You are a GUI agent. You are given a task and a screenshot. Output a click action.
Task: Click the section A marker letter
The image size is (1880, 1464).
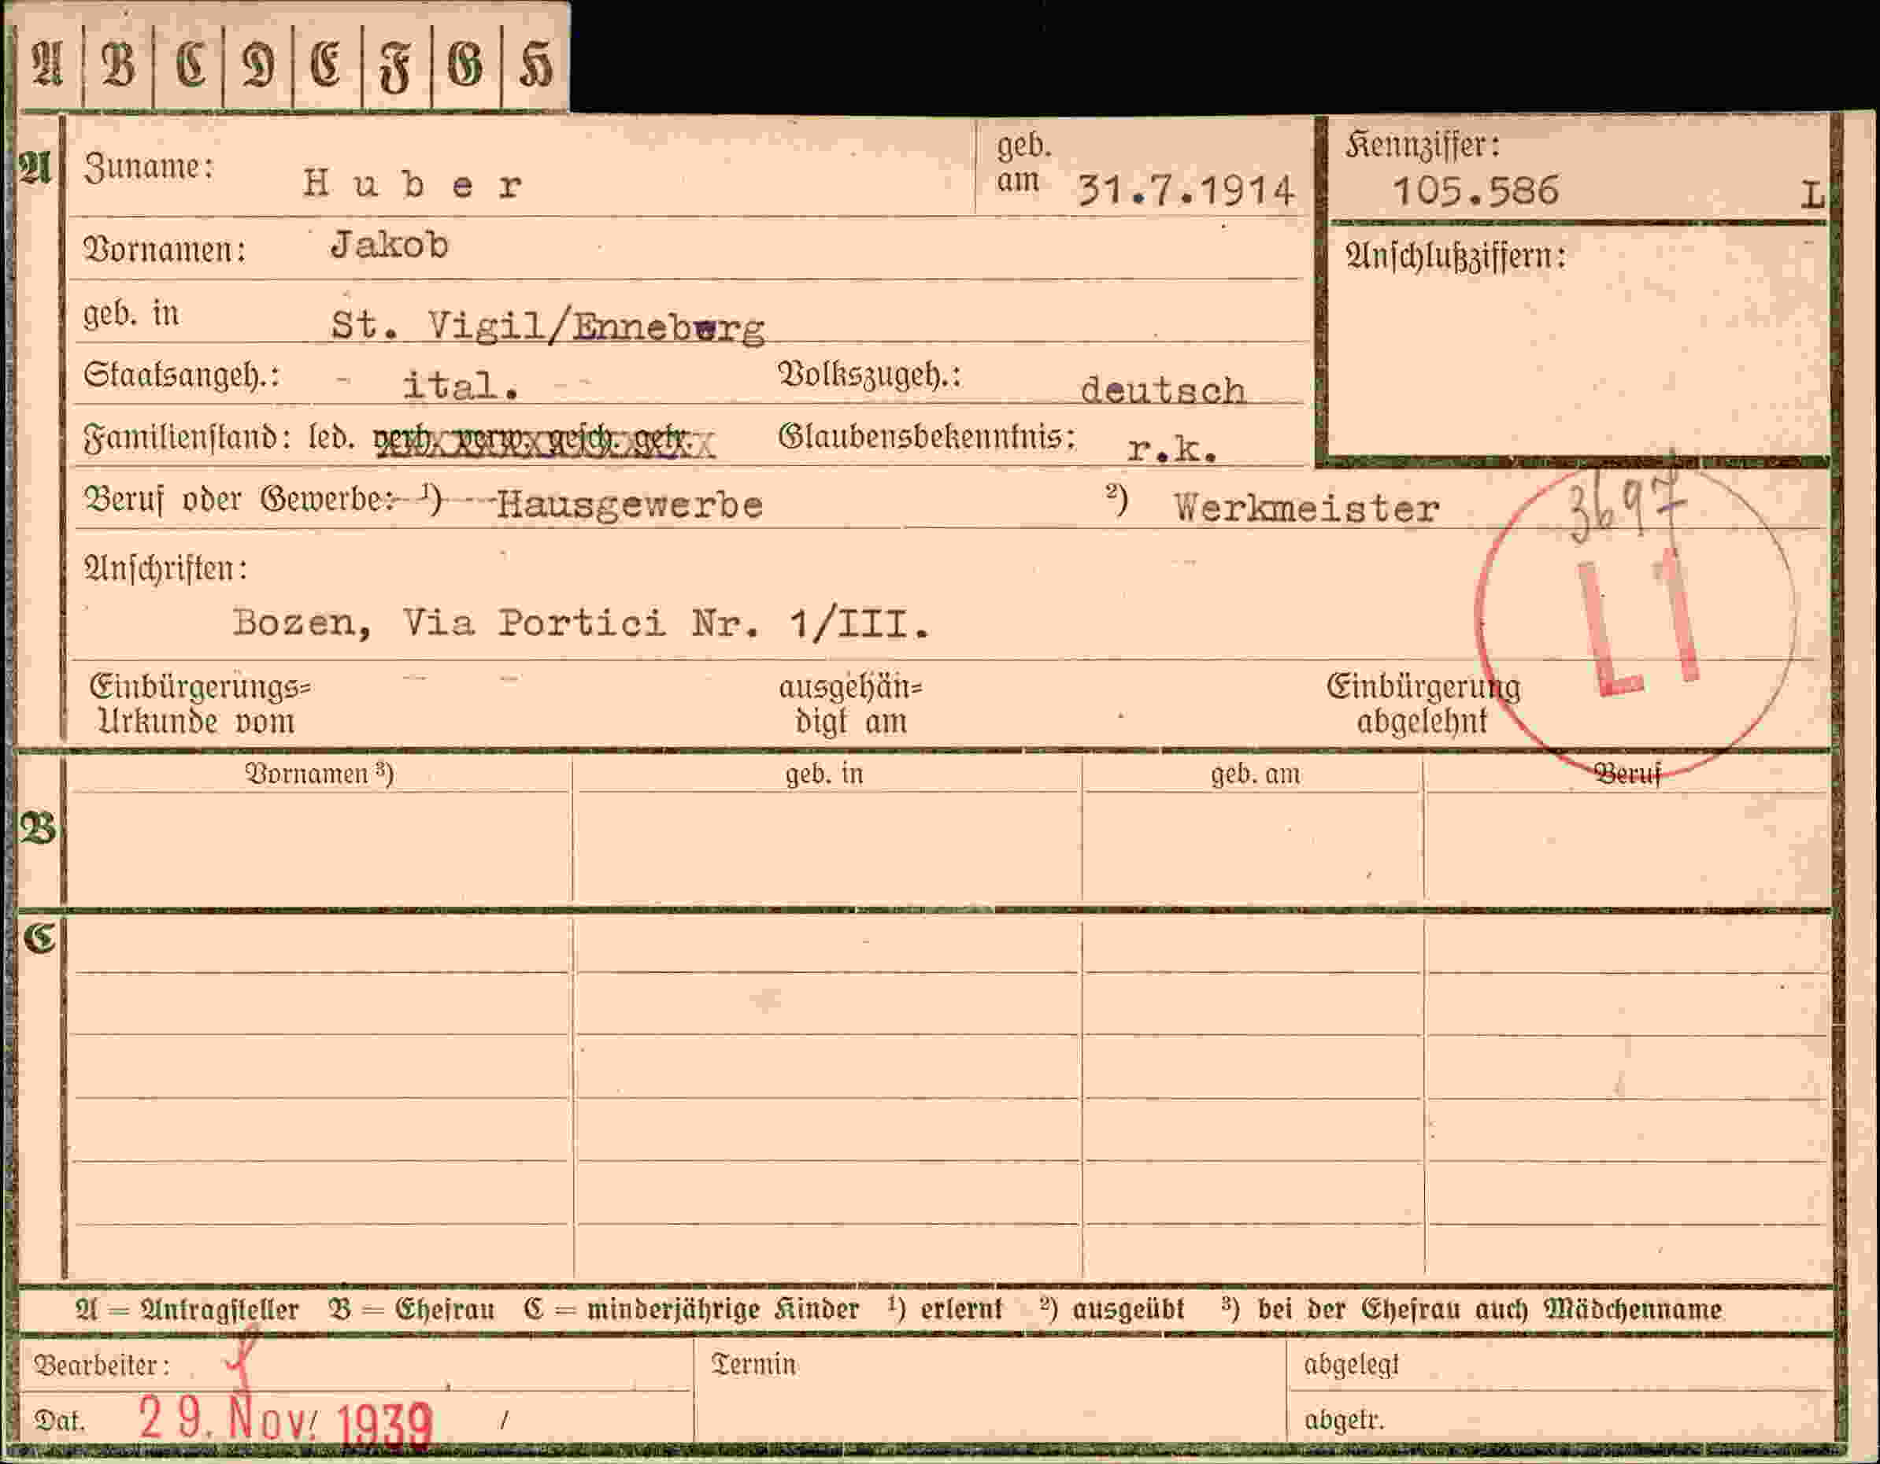(x=35, y=167)
